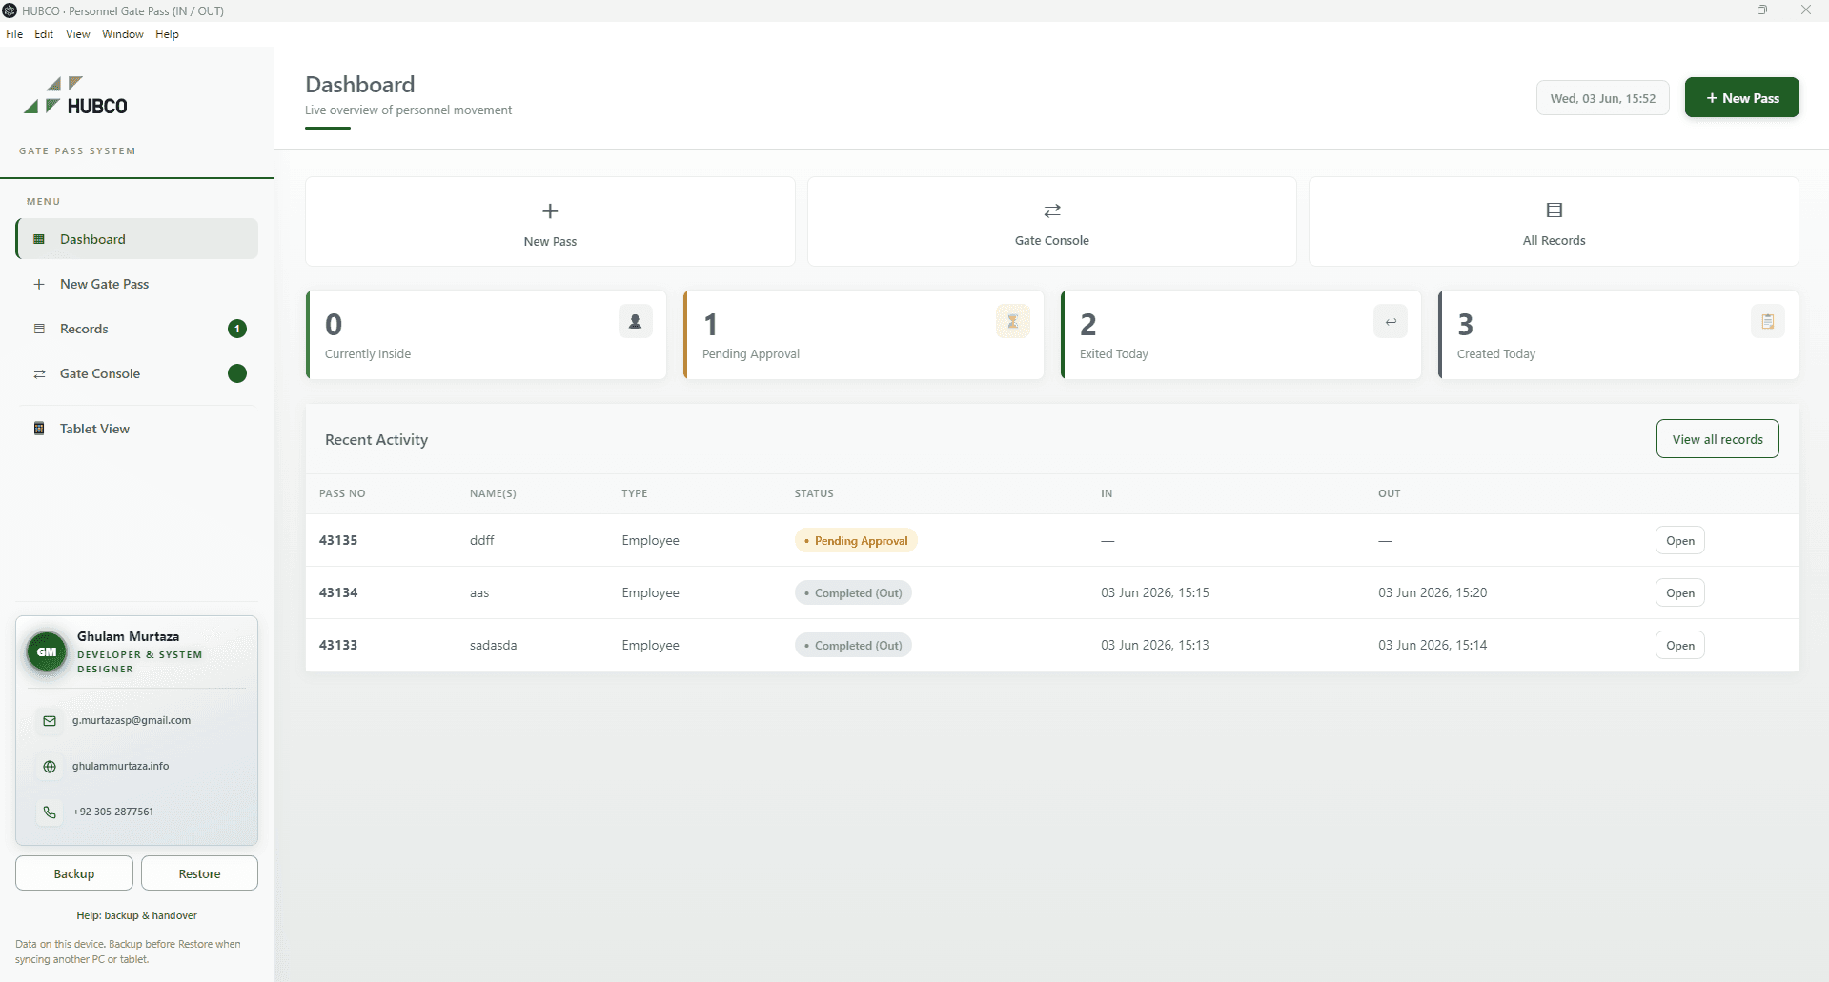Click pass number 43134

pyautogui.click(x=338, y=592)
